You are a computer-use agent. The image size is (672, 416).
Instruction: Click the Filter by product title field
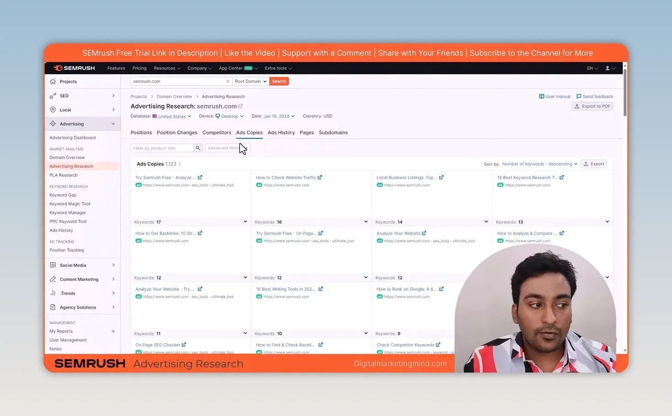pos(162,148)
